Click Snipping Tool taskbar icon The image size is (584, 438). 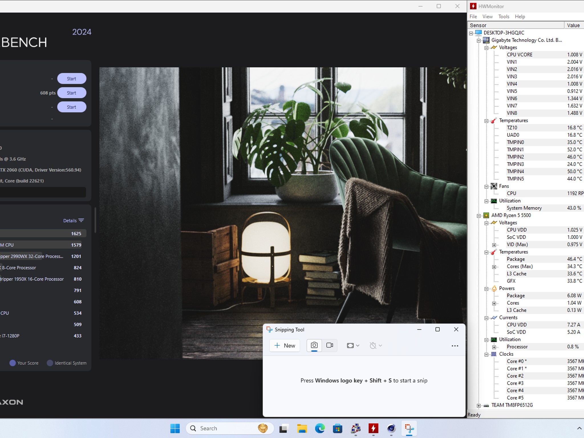[409, 428]
